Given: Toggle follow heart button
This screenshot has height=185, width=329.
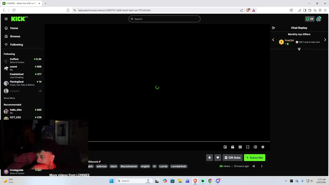Looking at the screenshot, I should click(x=218, y=158).
